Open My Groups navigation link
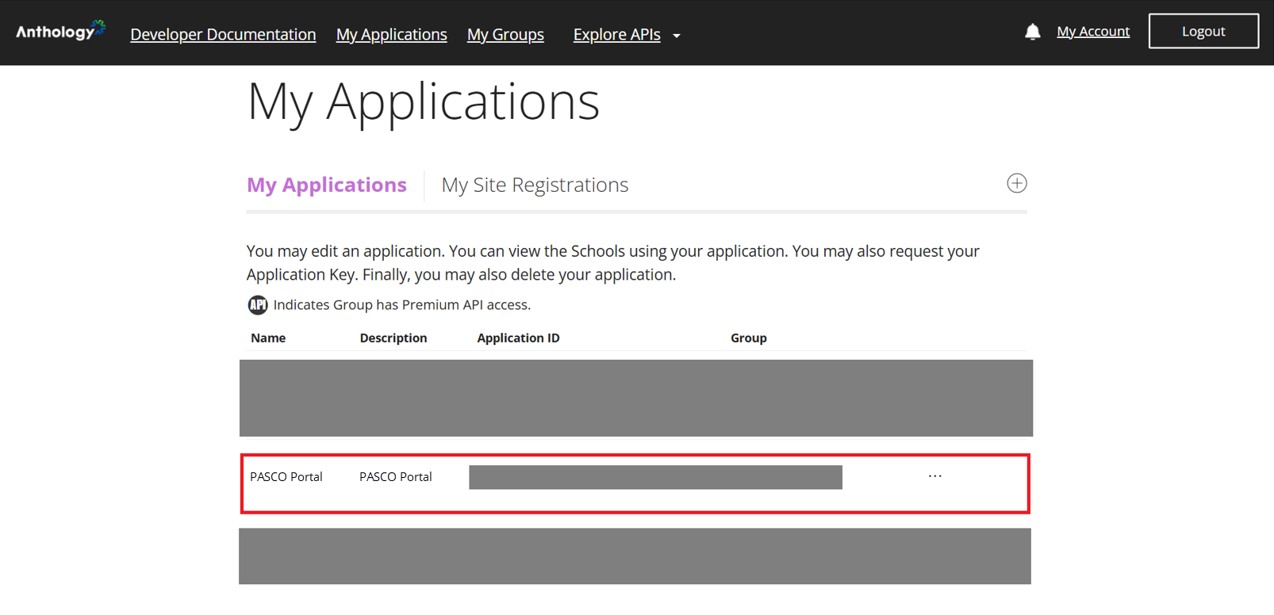The image size is (1274, 615). [x=505, y=34]
